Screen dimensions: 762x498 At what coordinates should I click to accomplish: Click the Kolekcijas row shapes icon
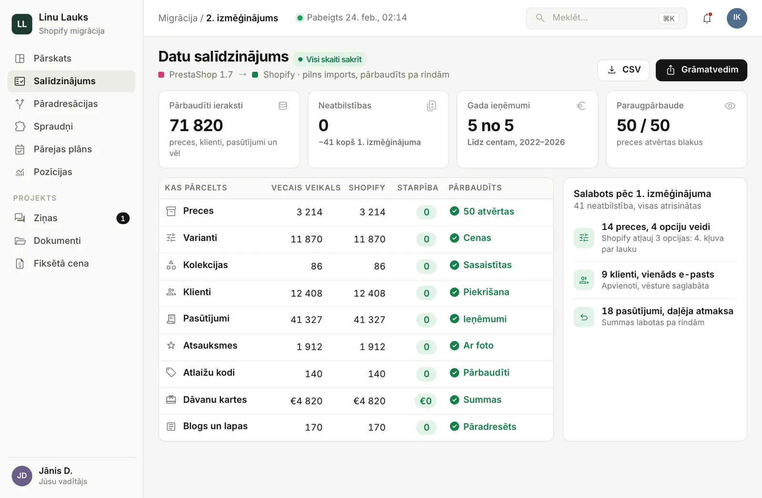coord(171,265)
